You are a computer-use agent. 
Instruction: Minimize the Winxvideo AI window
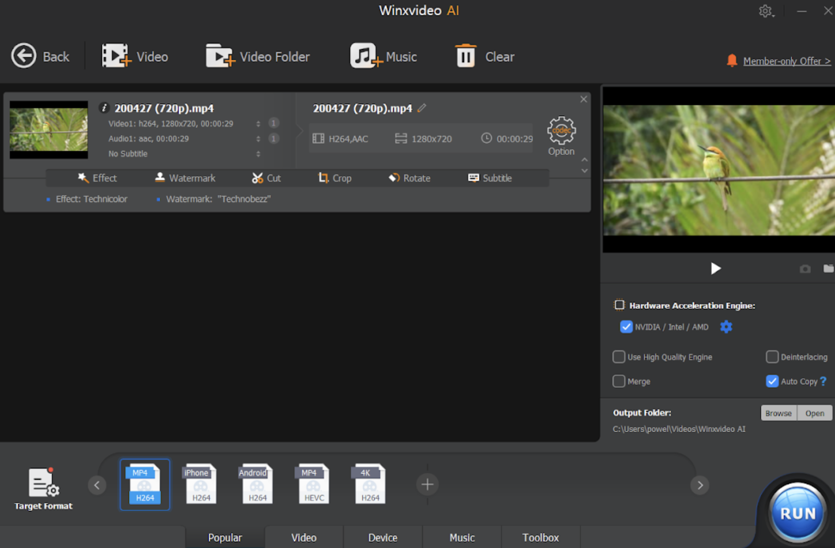(x=802, y=11)
